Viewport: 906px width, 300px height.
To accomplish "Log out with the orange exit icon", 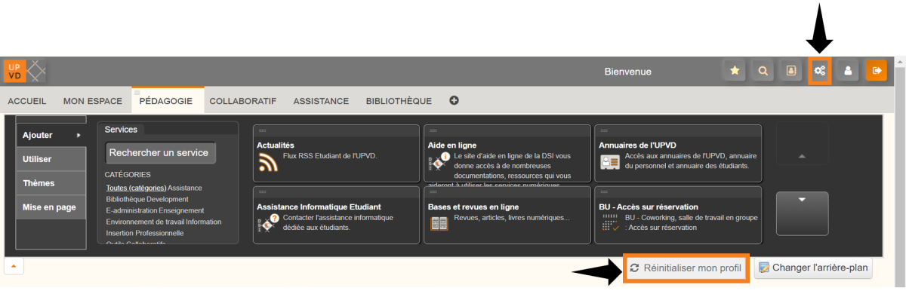I will coord(877,71).
